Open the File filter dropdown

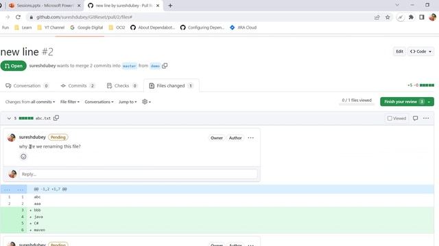coord(70,102)
